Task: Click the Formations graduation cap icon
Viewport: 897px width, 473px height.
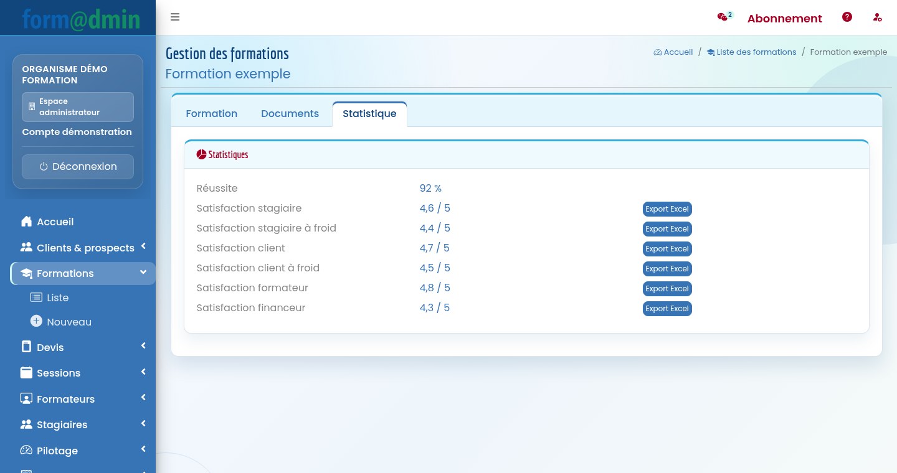Action: point(26,273)
